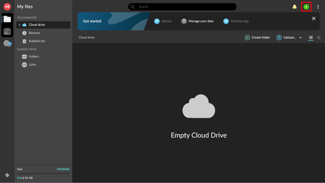Switch to grid thumbnail view
The image size is (325, 183).
coord(319,38)
